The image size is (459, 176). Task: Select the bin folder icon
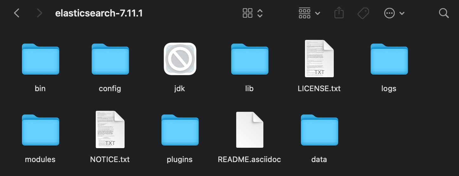(40, 59)
